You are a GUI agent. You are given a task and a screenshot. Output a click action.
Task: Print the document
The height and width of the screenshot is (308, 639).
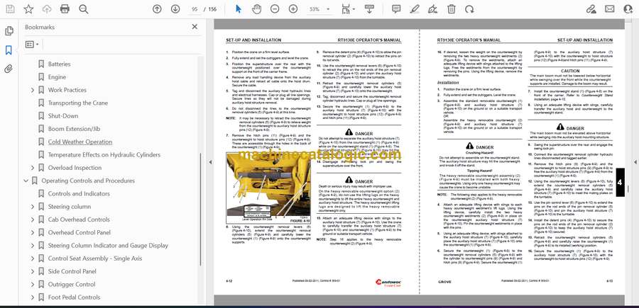click(65, 9)
